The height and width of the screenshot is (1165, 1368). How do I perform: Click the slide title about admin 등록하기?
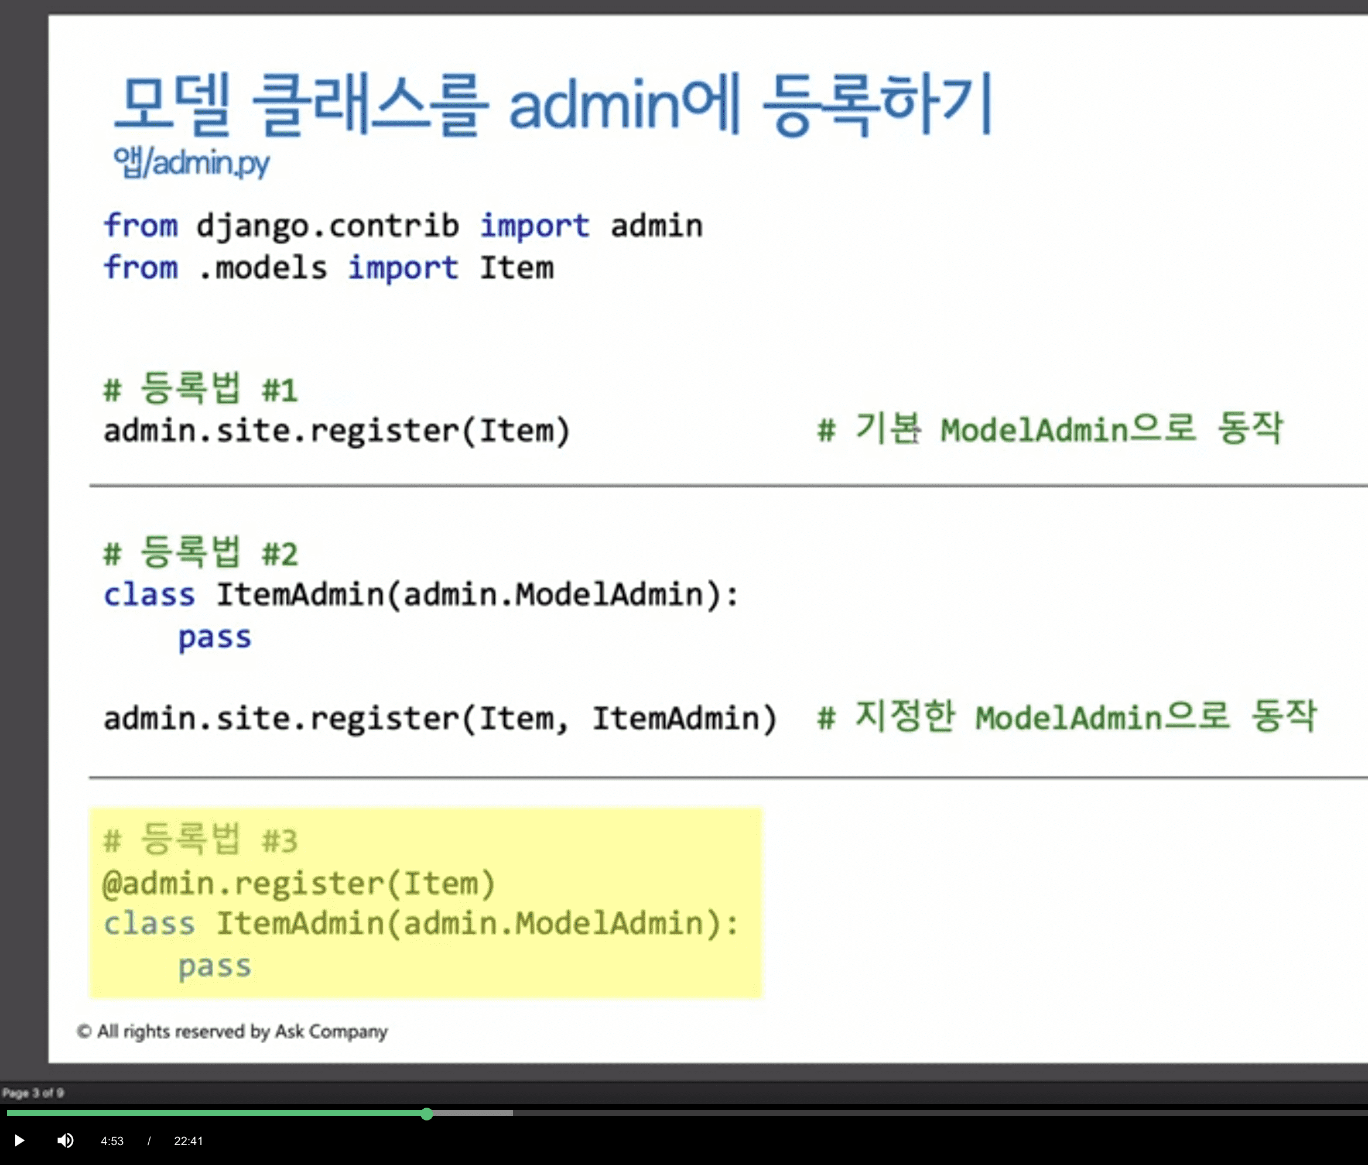(x=553, y=105)
